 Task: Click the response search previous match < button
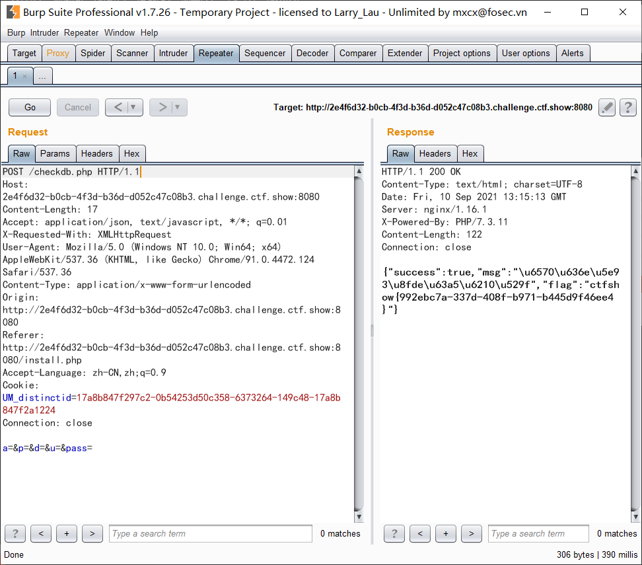point(420,533)
